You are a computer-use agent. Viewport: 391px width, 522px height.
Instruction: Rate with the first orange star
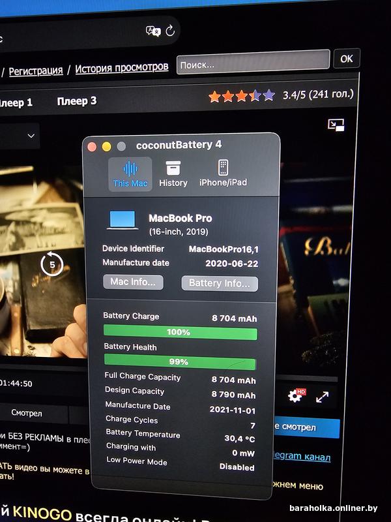tap(214, 97)
